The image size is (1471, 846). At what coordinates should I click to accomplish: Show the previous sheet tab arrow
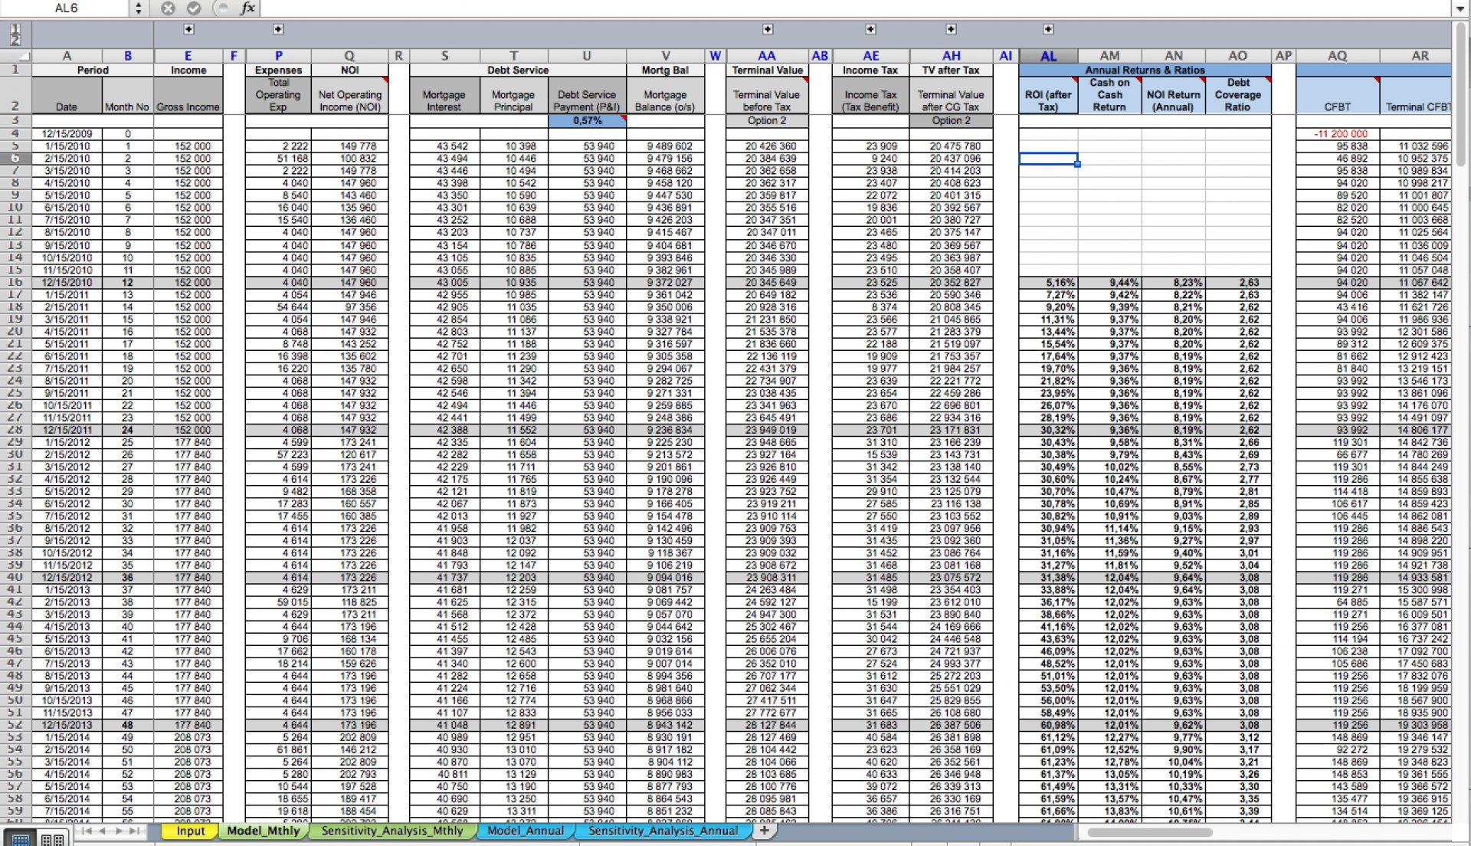point(103,831)
